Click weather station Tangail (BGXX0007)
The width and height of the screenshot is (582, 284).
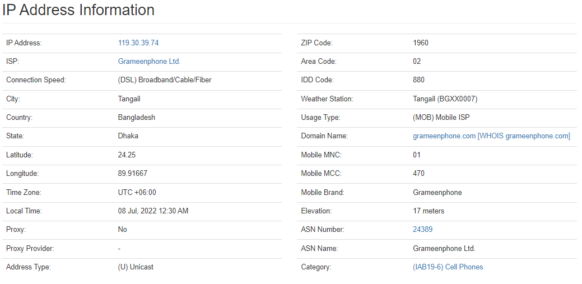pyautogui.click(x=445, y=99)
